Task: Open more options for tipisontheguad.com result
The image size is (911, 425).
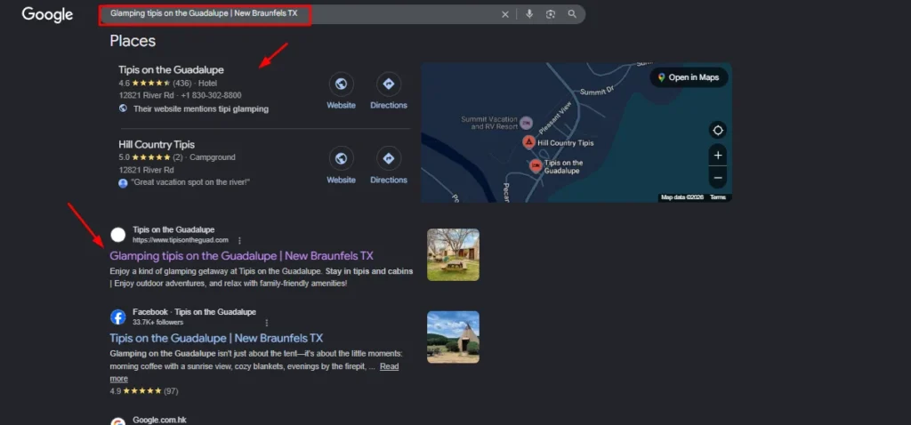Action: 239,240
